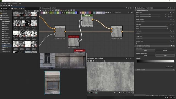Click the undo icon in main toolbar
Screen dimensions: 176x99
coord(14,5)
